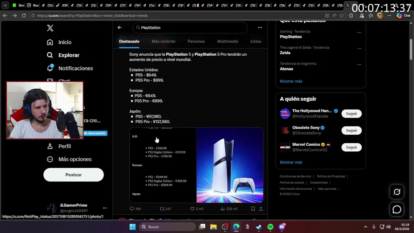
Task: View post analytics 229 mil
Action: tap(229, 209)
